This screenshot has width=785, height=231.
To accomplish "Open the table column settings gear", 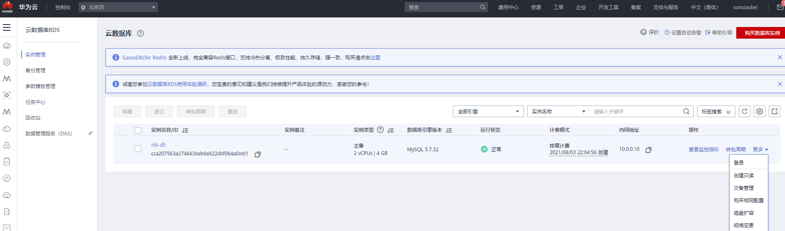I will click(760, 111).
